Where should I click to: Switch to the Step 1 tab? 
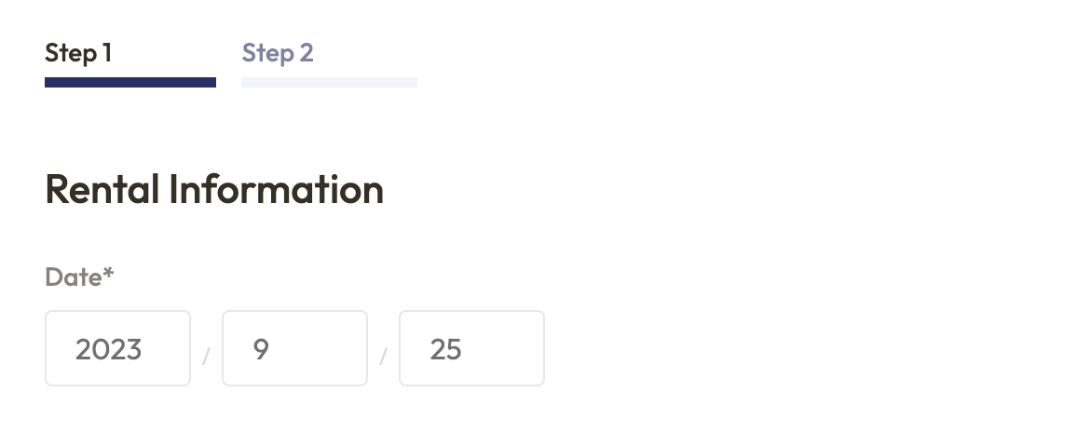(x=78, y=53)
